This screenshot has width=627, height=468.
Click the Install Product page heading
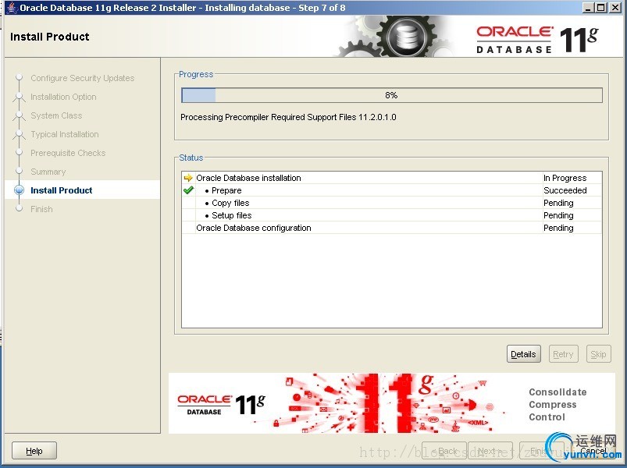[x=50, y=37]
